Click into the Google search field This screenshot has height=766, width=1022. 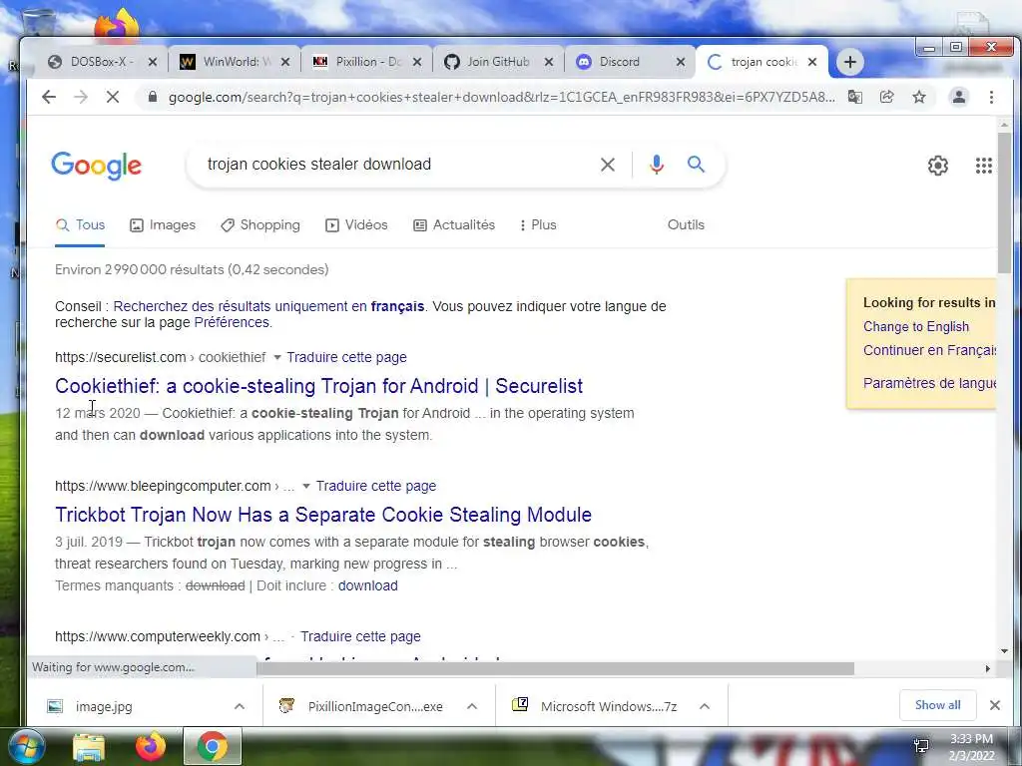point(397,165)
